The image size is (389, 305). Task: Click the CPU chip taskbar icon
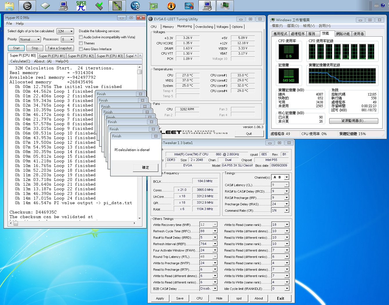tap(45, 6)
